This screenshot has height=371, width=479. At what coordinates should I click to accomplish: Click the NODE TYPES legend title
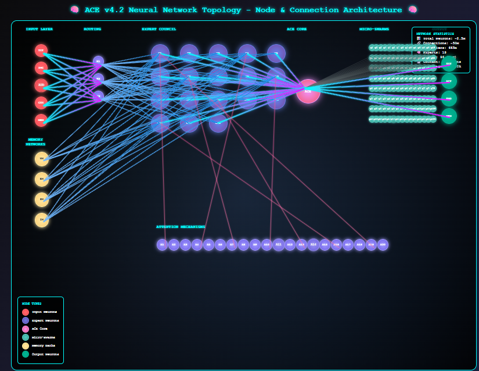(x=31, y=304)
